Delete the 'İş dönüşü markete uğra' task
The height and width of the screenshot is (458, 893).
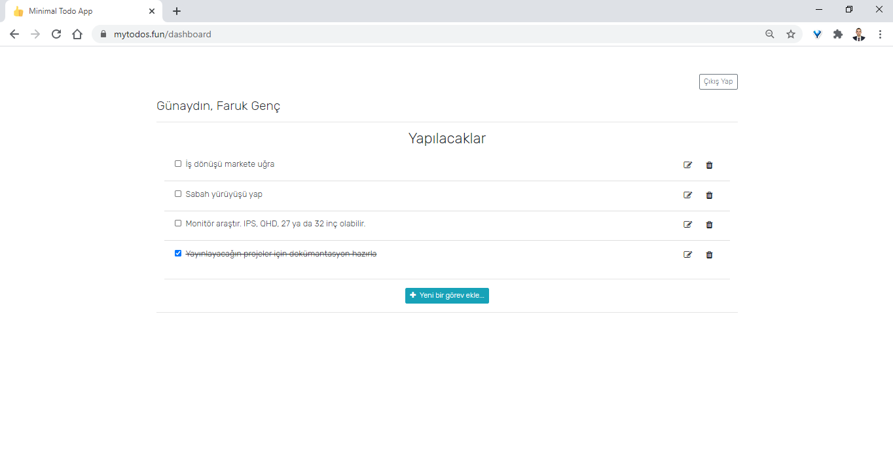[709, 165]
